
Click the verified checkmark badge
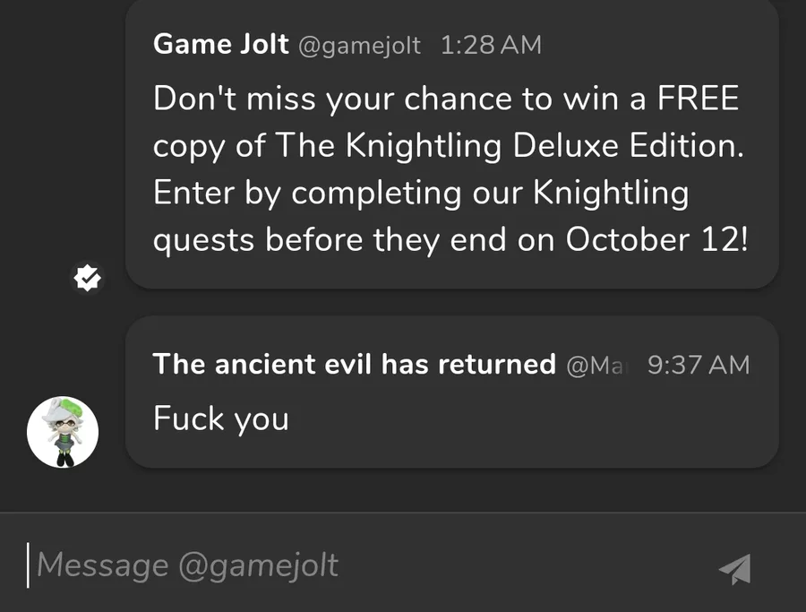(x=87, y=279)
